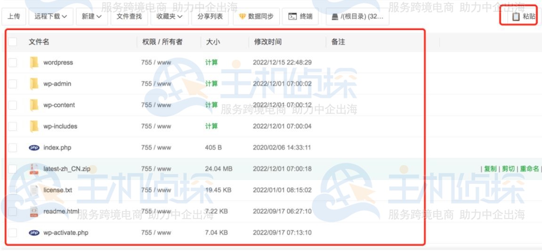Select the readme.html file name
542x251 pixels.
(x=61, y=212)
